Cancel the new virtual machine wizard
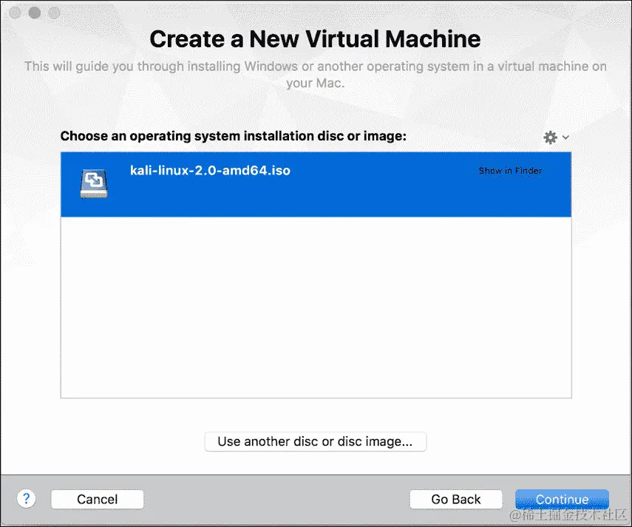Image resolution: width=632 pixels, height=527 pixels. coord(97,499)
